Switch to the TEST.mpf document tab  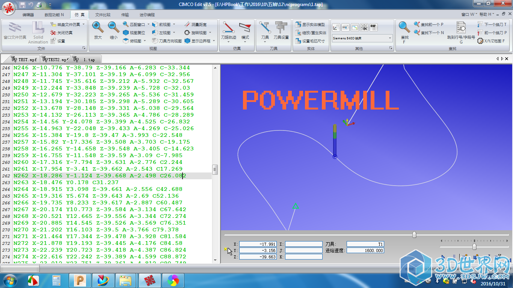coord(24,60)
